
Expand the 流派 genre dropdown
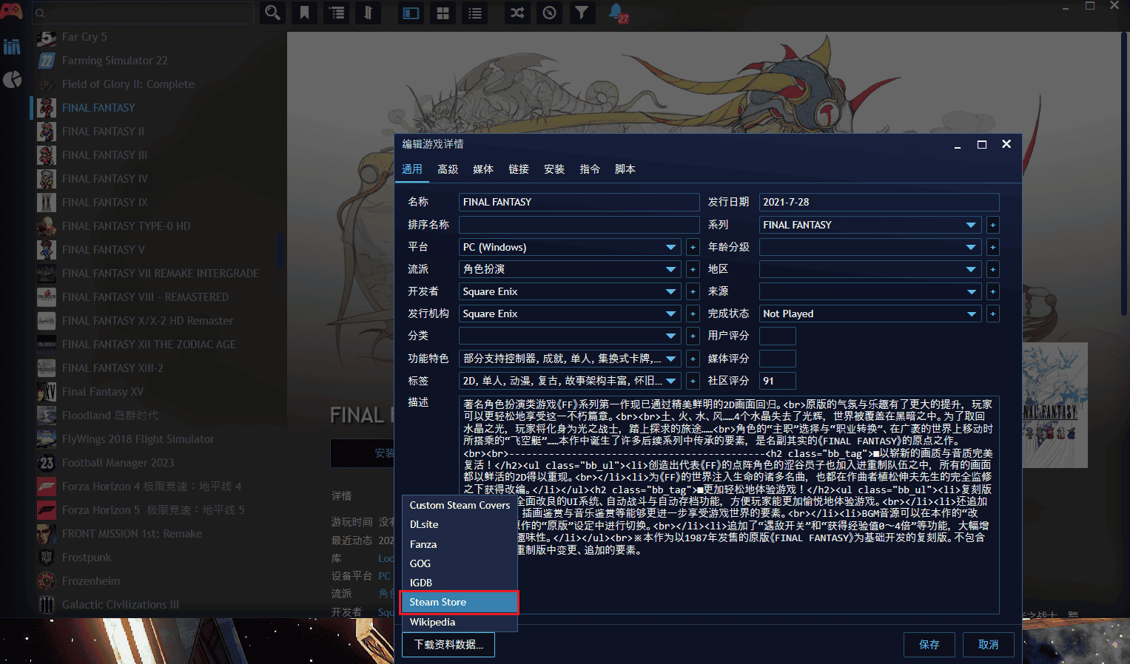(x=670, y=269)
